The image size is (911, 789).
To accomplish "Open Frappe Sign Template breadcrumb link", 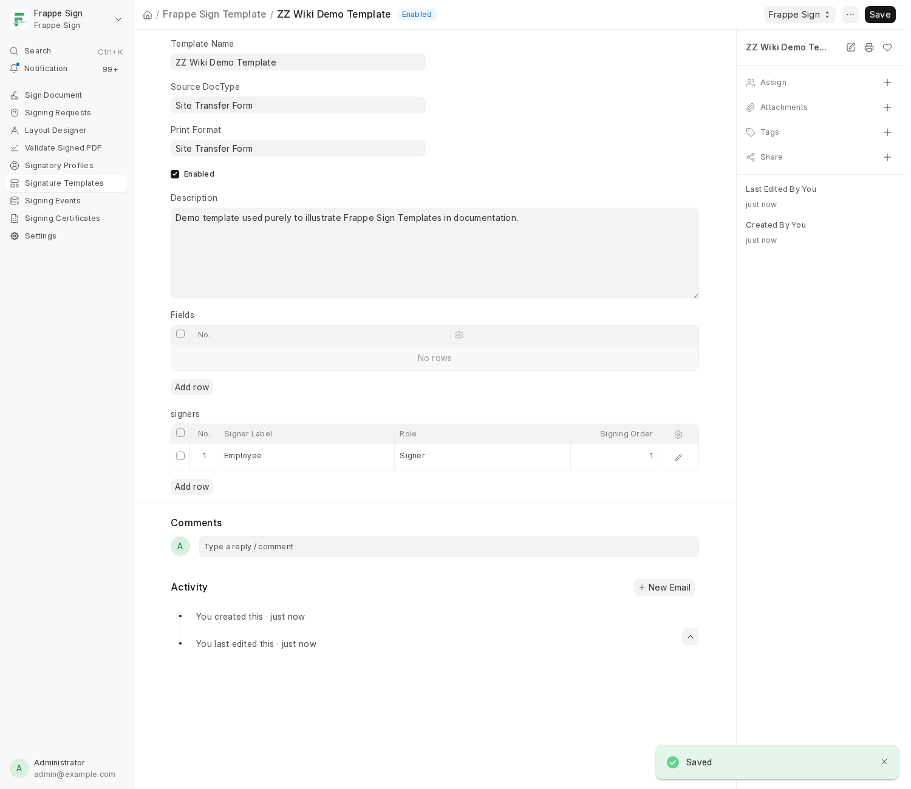I will click(214, 14).
